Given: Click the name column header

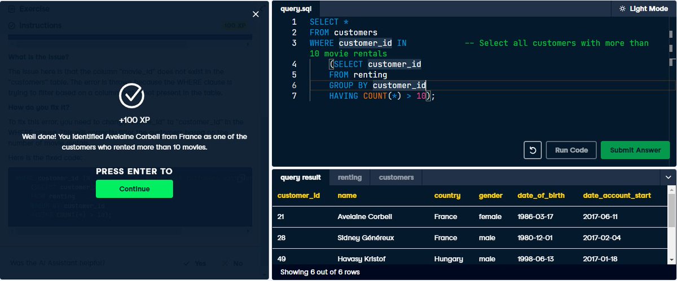Looking at the screenshot, I should click(x=347, y=196).
